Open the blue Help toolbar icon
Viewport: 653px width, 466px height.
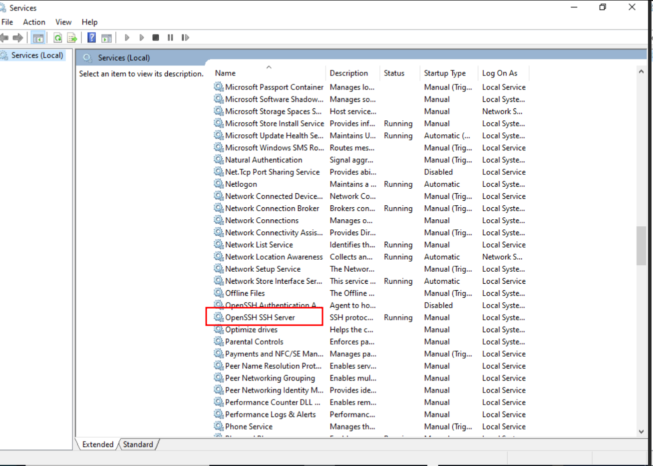point(91,37)
